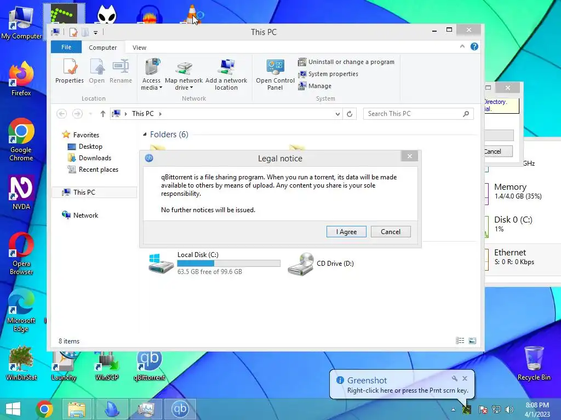561x420 pixels.
Task: Open the clock showing 8:08 PM
Action: (537, 409)
